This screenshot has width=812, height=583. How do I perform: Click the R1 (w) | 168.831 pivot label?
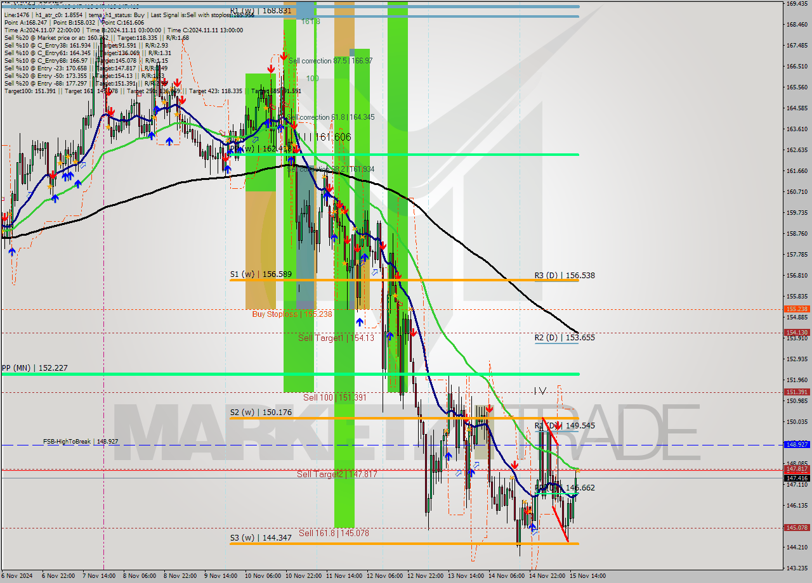(x=261, y=10)
